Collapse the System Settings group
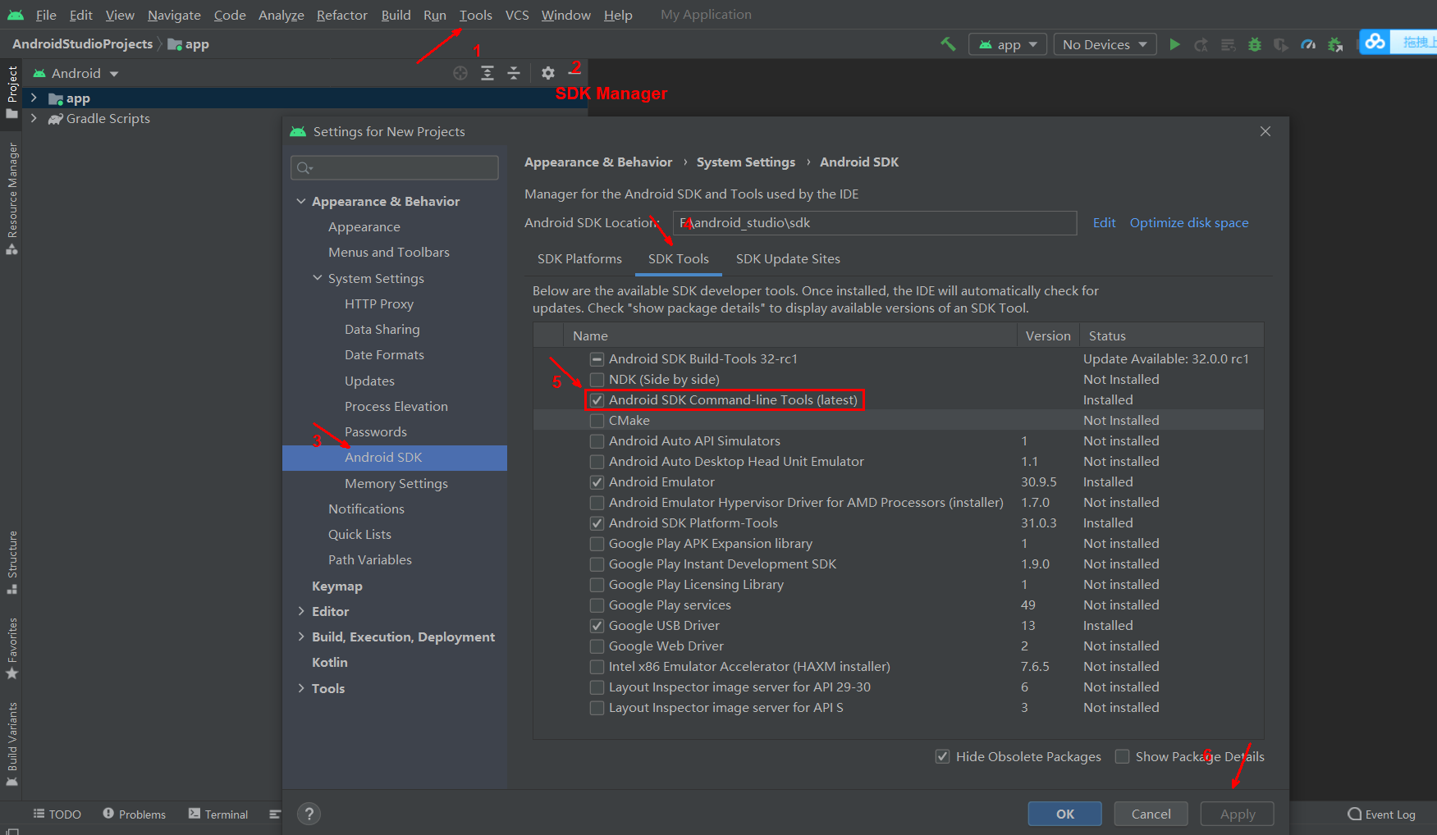Image resolution: width=1437 pixels, height=835 pixels. (x=318, y=279)
